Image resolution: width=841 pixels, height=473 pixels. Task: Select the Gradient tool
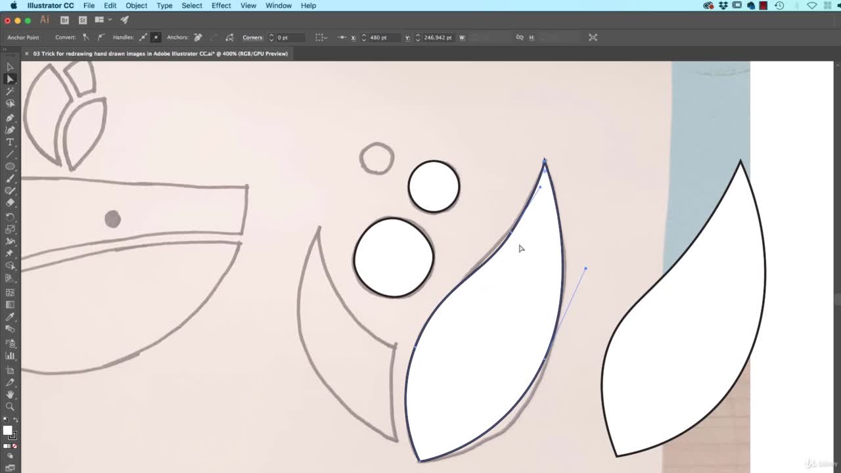click(x=10, y=304)
